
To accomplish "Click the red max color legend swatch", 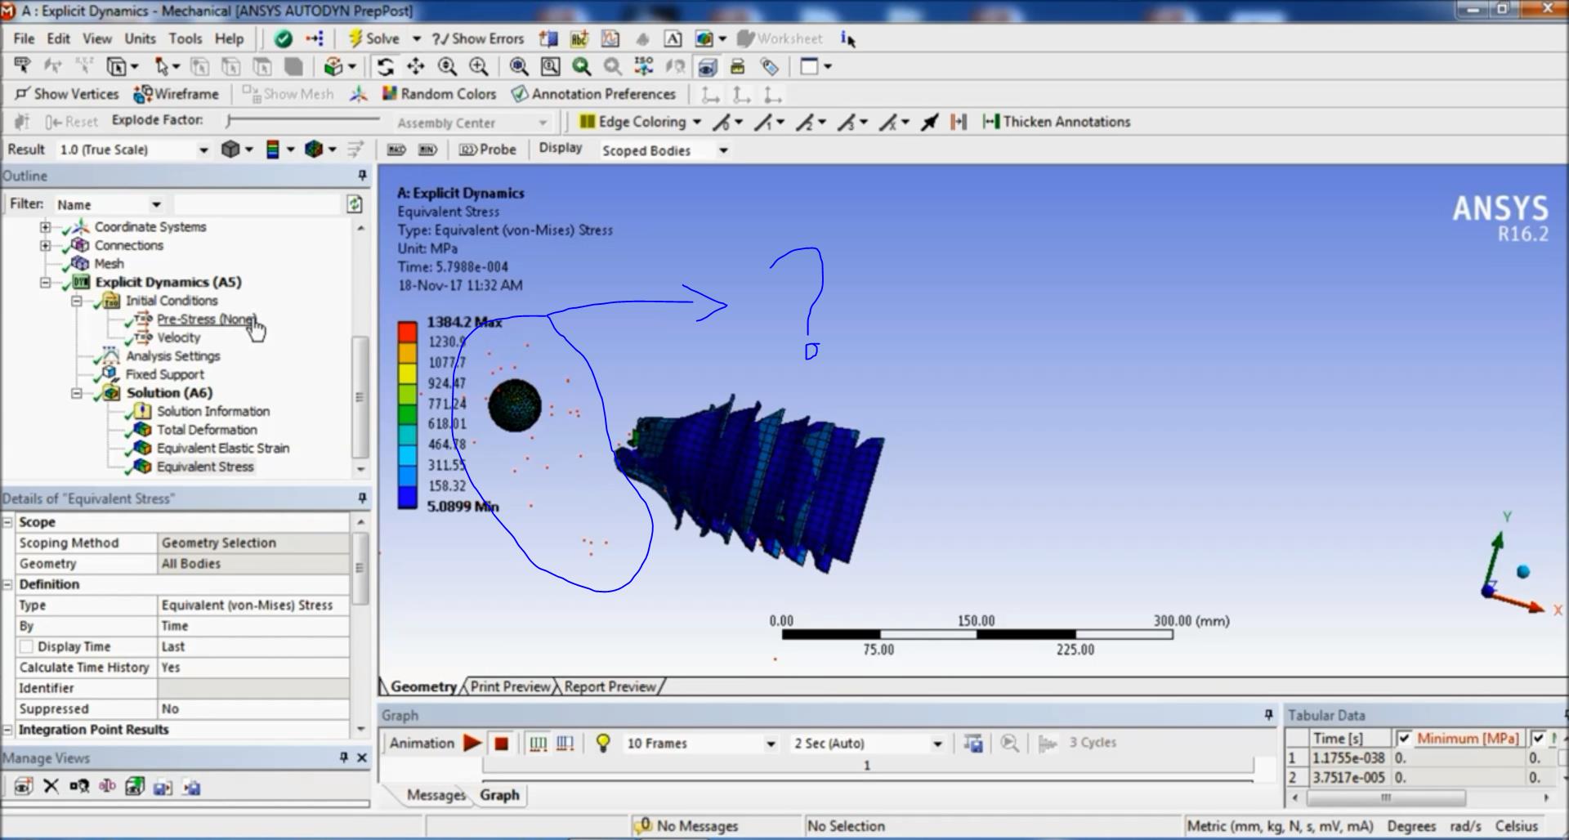I will (x=407, y=332).
